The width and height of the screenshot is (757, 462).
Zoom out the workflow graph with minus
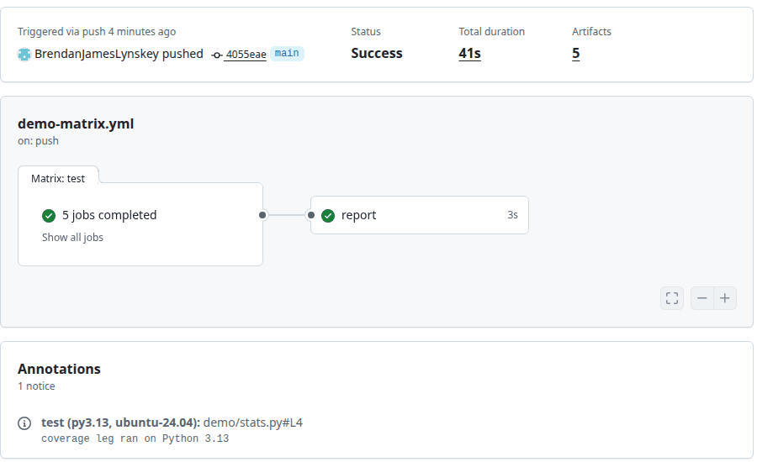click(x=702, y=298)
